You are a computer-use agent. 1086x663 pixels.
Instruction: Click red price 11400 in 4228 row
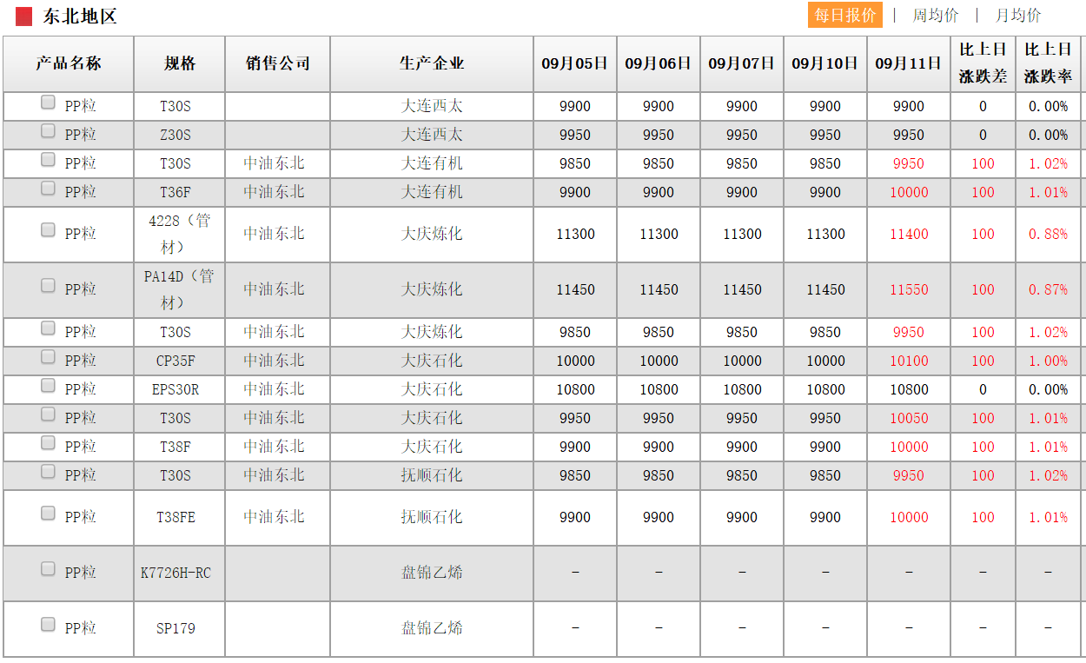click(x=909, y=235)
